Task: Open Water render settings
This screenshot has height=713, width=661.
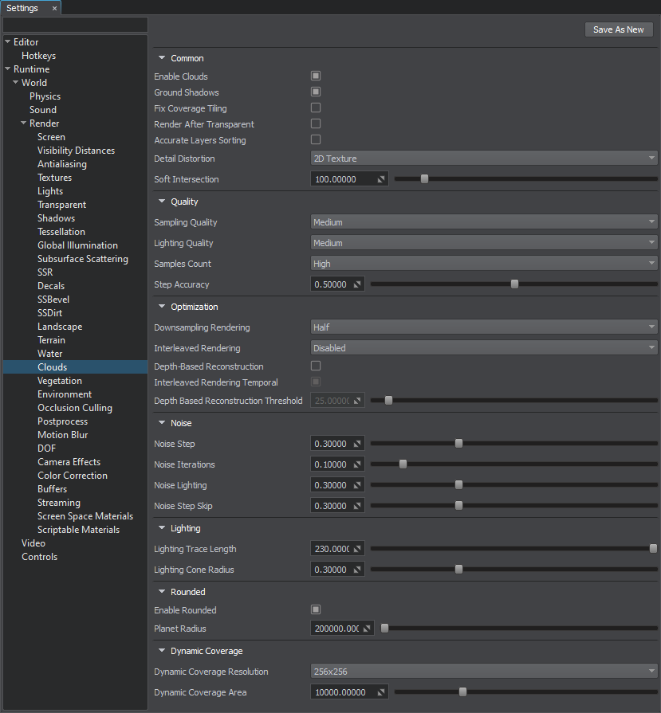Action: (49, 354)
